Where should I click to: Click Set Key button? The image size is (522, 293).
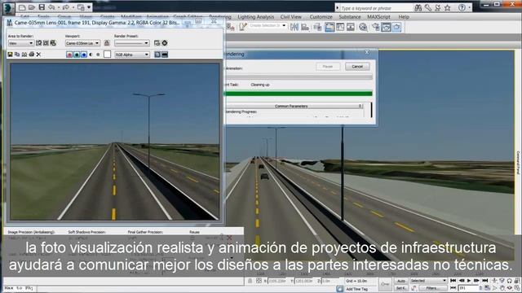point(400,288)
